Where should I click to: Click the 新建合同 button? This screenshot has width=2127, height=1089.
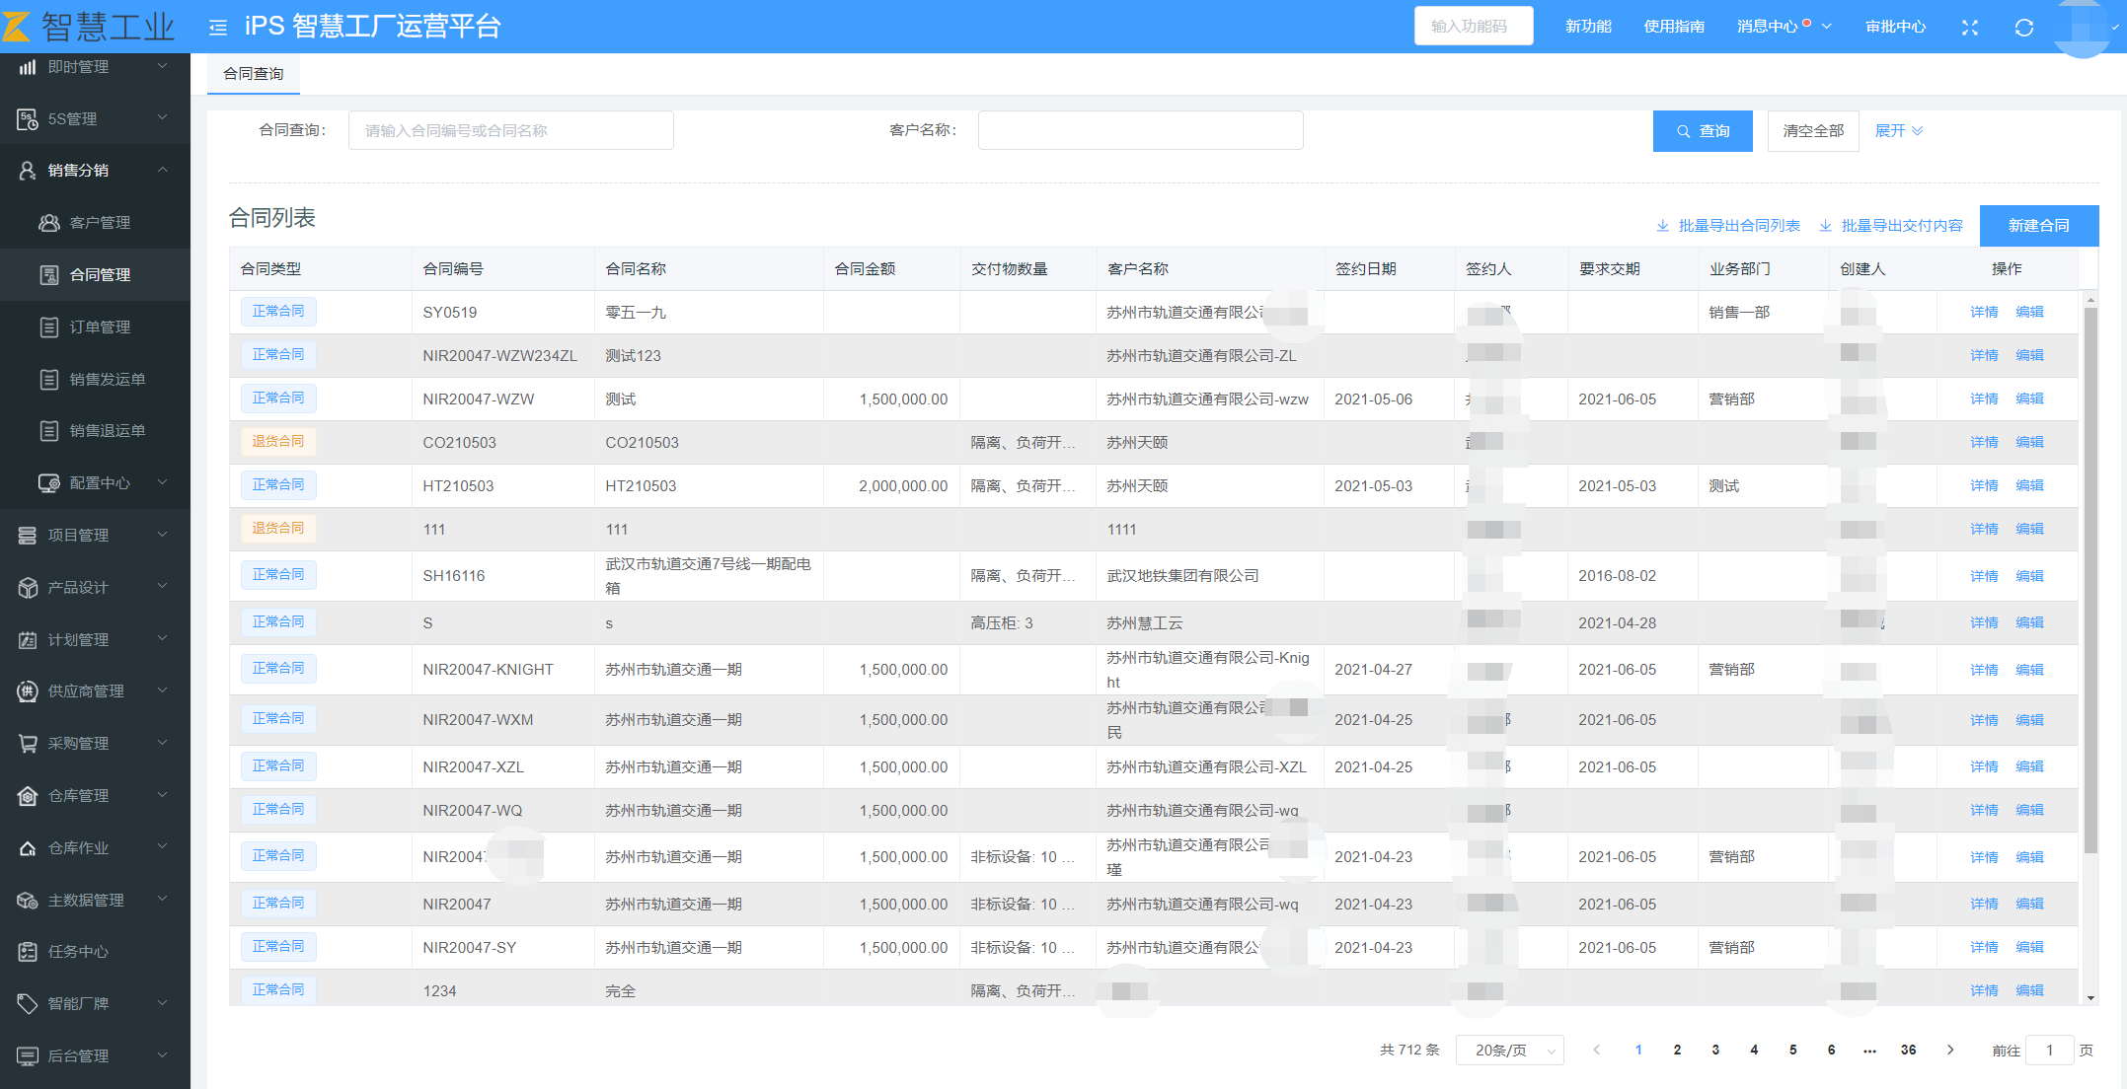point(2038,226)
